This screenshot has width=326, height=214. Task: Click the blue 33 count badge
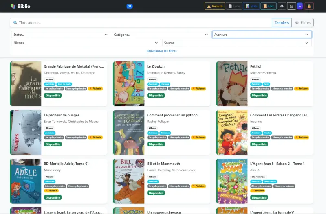[130, 6]
